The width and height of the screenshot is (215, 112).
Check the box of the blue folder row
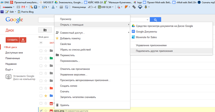[41, 96]
